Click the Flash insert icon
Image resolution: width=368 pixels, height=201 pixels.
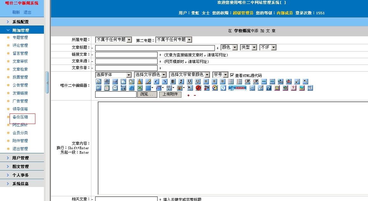pyautogui.click(x=198, y=88)
